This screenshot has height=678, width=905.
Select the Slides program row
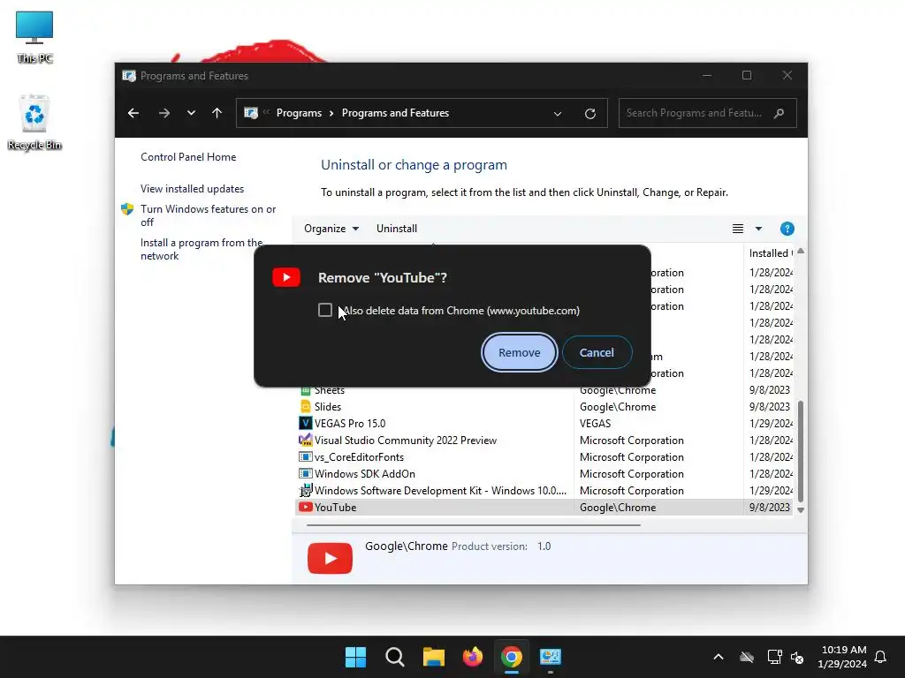(545, 407)
